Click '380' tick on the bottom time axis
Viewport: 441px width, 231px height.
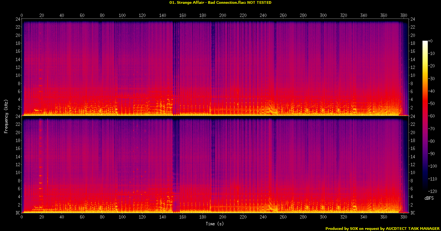pos(404,217)
